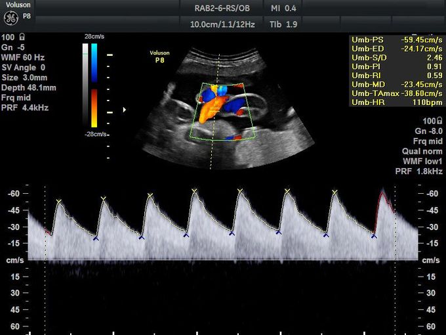The height and width of the screenshot is (335, 446).
Task: Click the Umb-HR 110bpm result row
Action: tap(397, 102)
